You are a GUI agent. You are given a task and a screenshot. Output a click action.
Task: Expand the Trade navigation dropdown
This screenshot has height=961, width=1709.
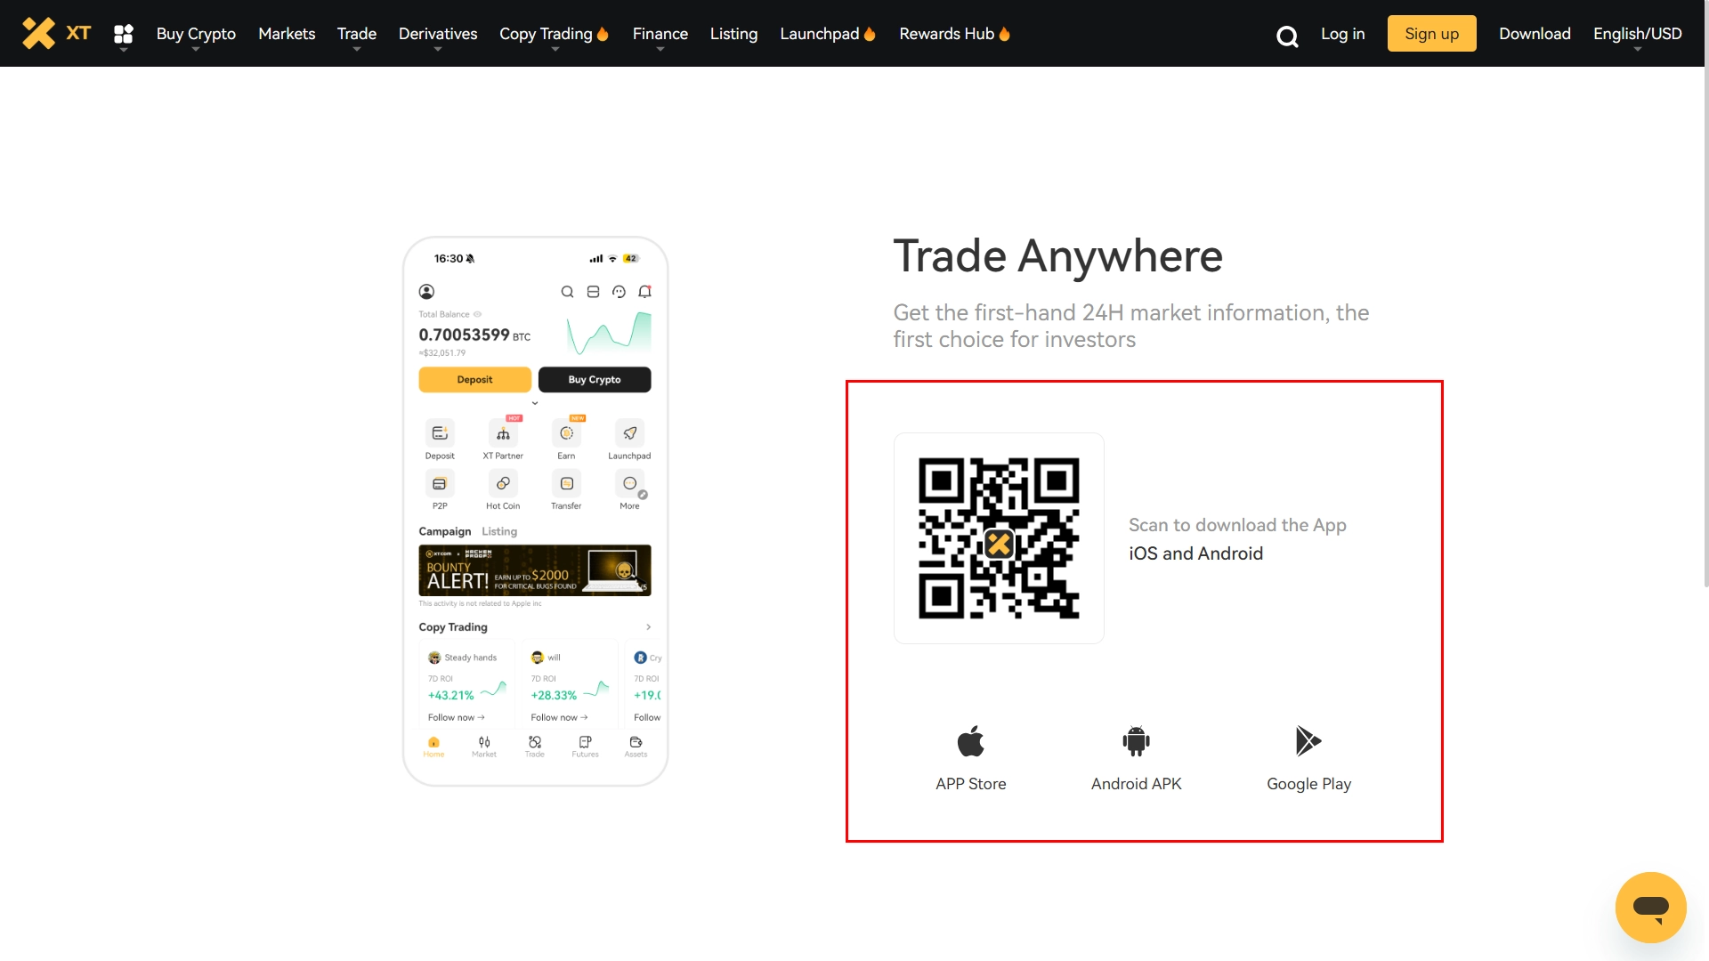pyautogui.click(x=356, y=33)
